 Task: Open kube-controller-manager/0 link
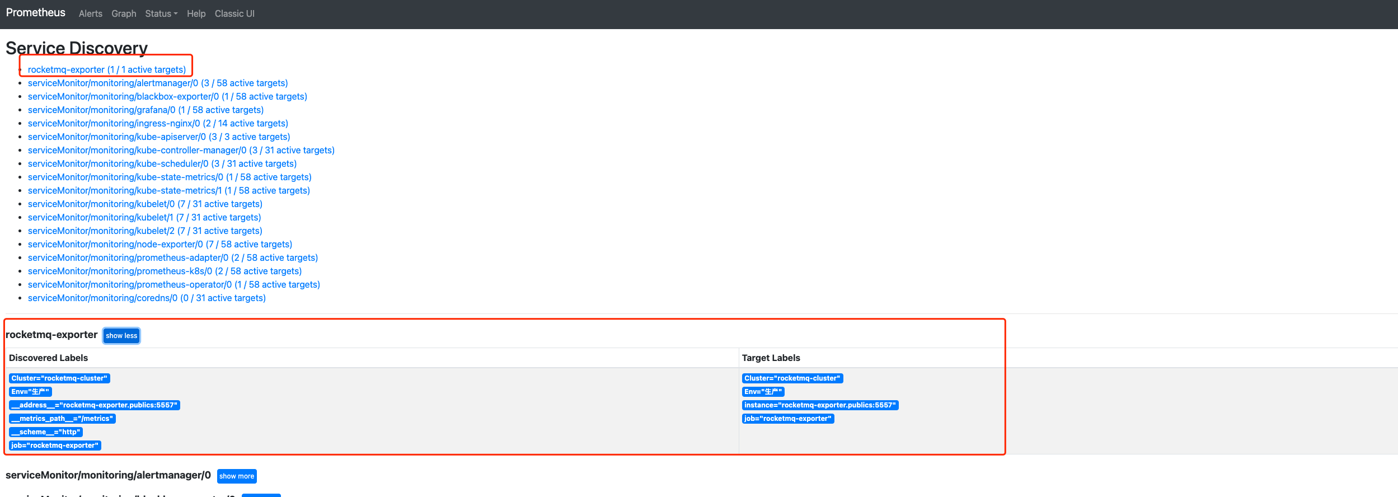(181, 150)
